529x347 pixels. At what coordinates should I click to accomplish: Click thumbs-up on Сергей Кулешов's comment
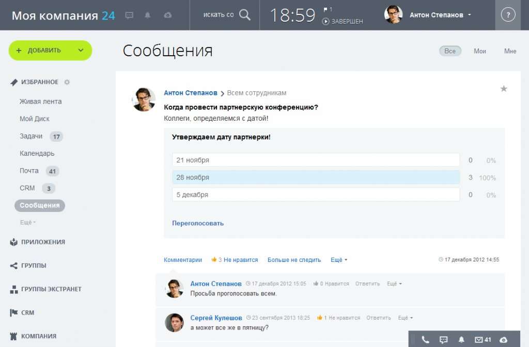point(319,318)
